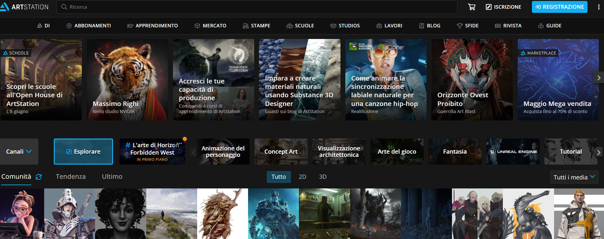
Task: Open the Tutti i media dropdown
Action: pos(574,177)
